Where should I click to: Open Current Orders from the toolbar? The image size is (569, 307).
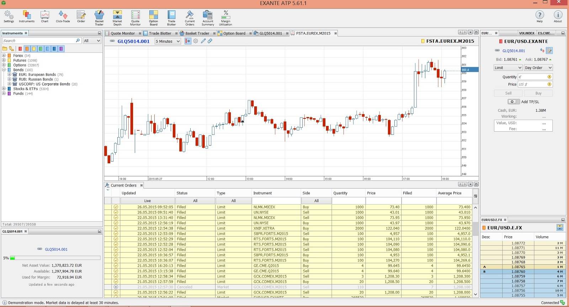[190, 18]
